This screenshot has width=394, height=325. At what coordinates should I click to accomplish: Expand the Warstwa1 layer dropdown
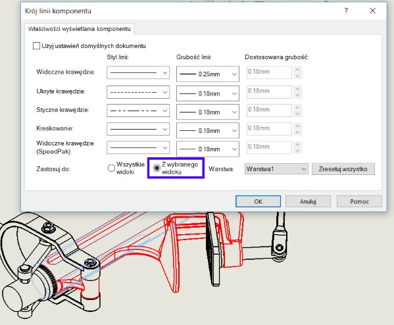click(276, 169)
